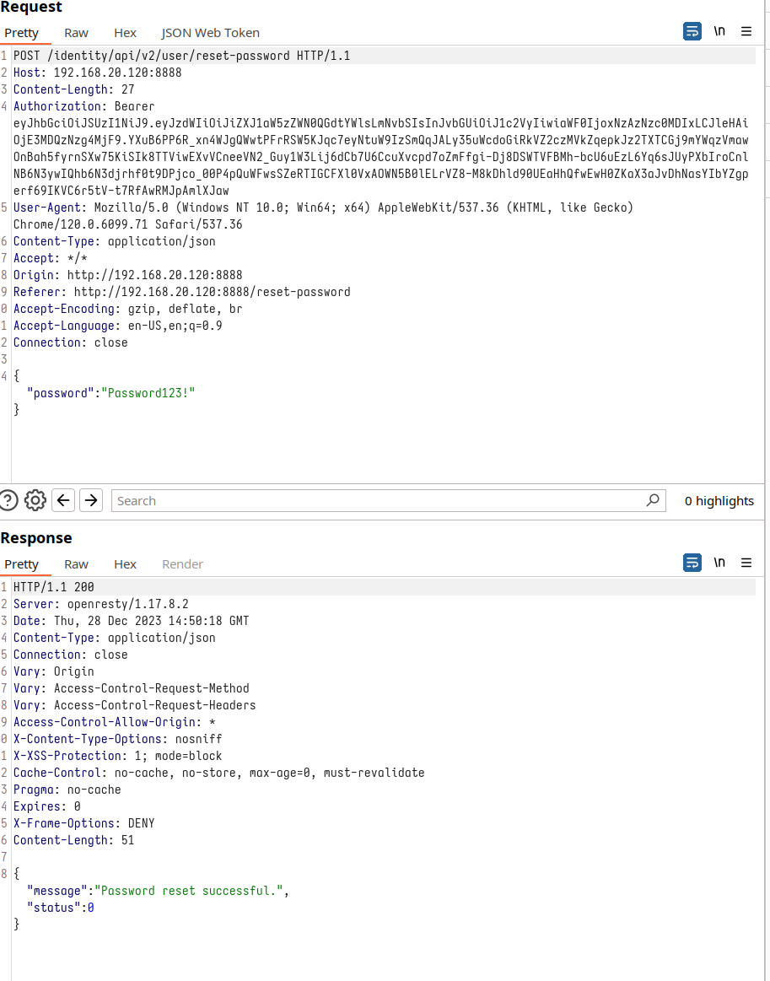
Task: Go to next search match arrow
Action: [91, 500]
